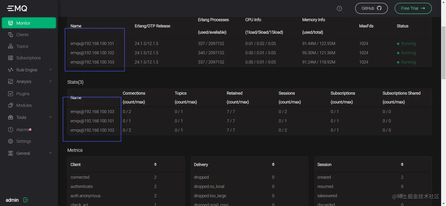This screenshot has height=206, width=446.
Task: Click the Settings gear icon
Action: pos(11,141)
